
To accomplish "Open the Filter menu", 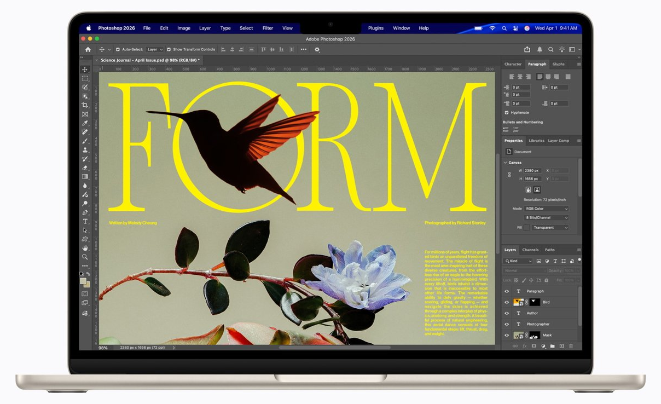I will (x=268, y=28).
